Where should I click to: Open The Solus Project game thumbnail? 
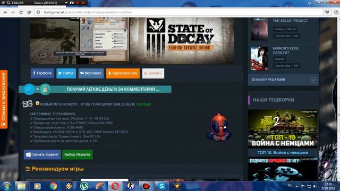coord(259,30)
